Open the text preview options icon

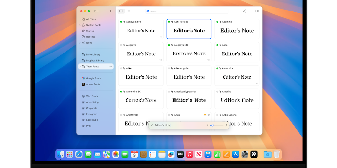pyautogui.click(x=245, y=11)
